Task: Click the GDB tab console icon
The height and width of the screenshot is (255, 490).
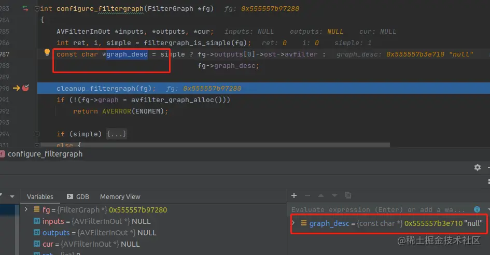Action: click(x=69, y=196)
